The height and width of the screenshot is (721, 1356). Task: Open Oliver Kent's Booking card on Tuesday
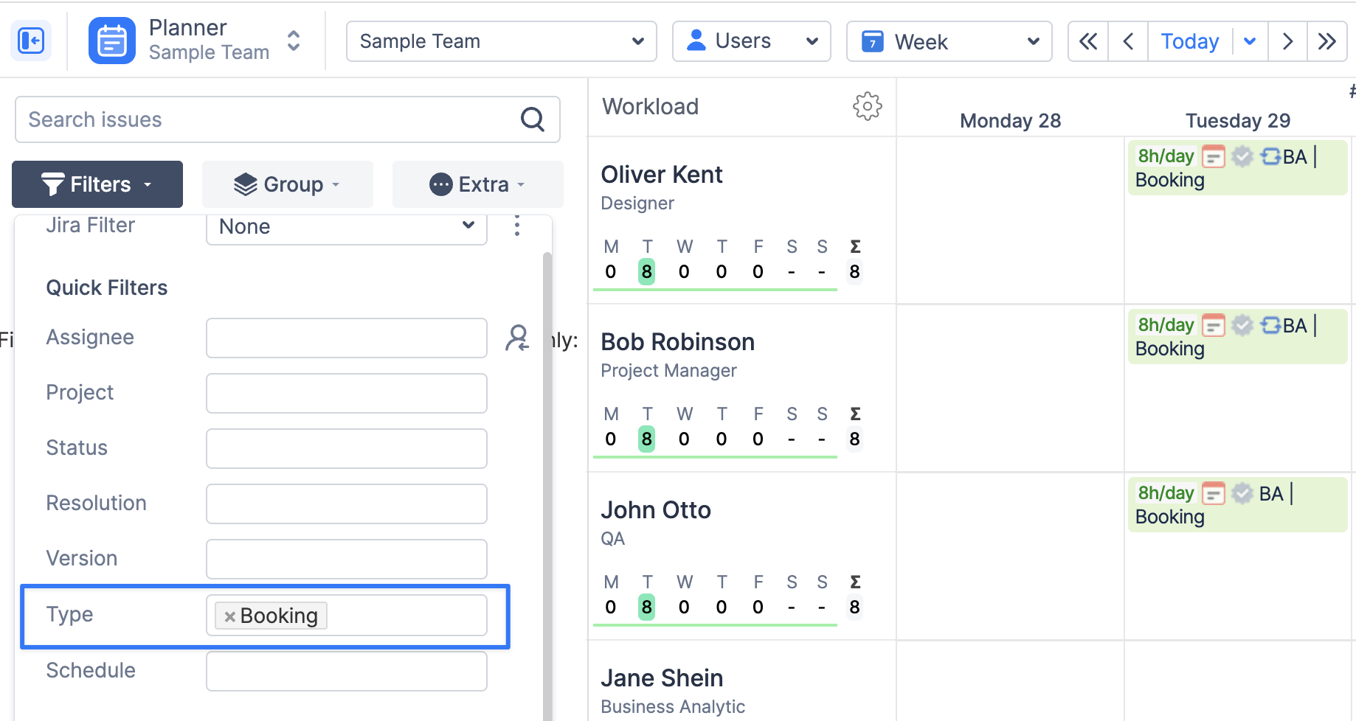tap(1237, 168)
